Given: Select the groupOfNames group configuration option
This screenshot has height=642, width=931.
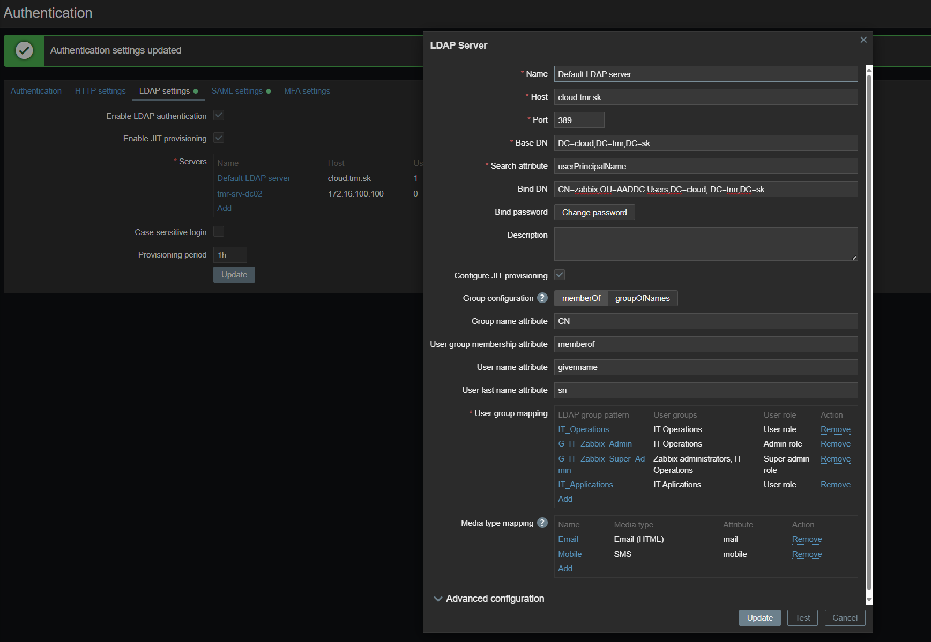Looking at the screenshot, I should pyautogui.click(x=642, y=298).
